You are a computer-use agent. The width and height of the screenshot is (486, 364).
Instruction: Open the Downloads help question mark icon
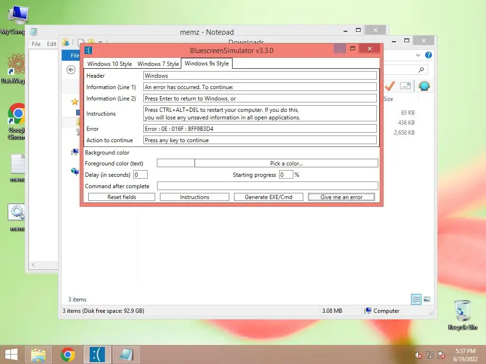pyautogui.click(x=429, y=55)
